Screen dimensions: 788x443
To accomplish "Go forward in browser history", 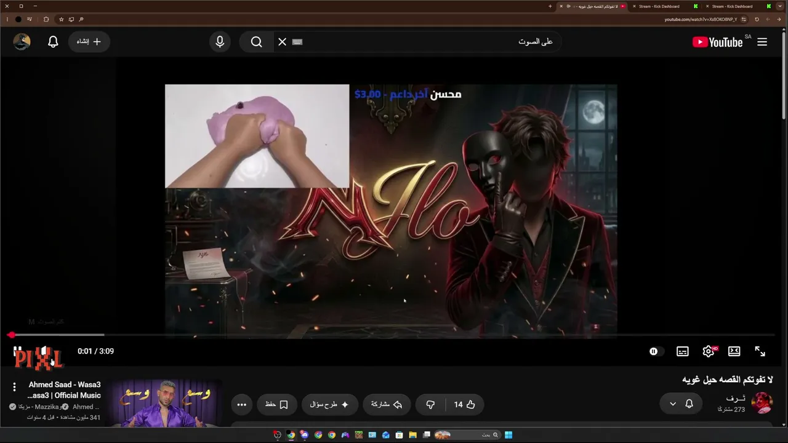I will pyautogui.click(x=768, y=19).
